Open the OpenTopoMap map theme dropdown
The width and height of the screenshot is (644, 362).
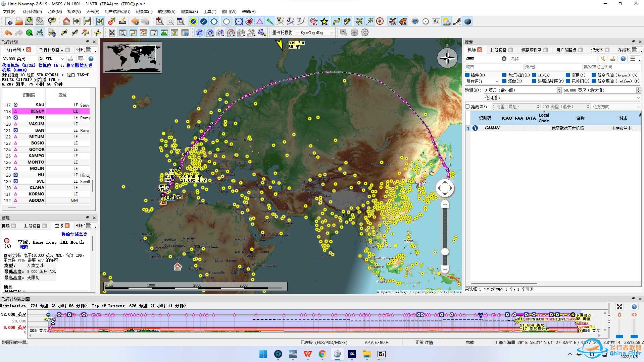317,33
